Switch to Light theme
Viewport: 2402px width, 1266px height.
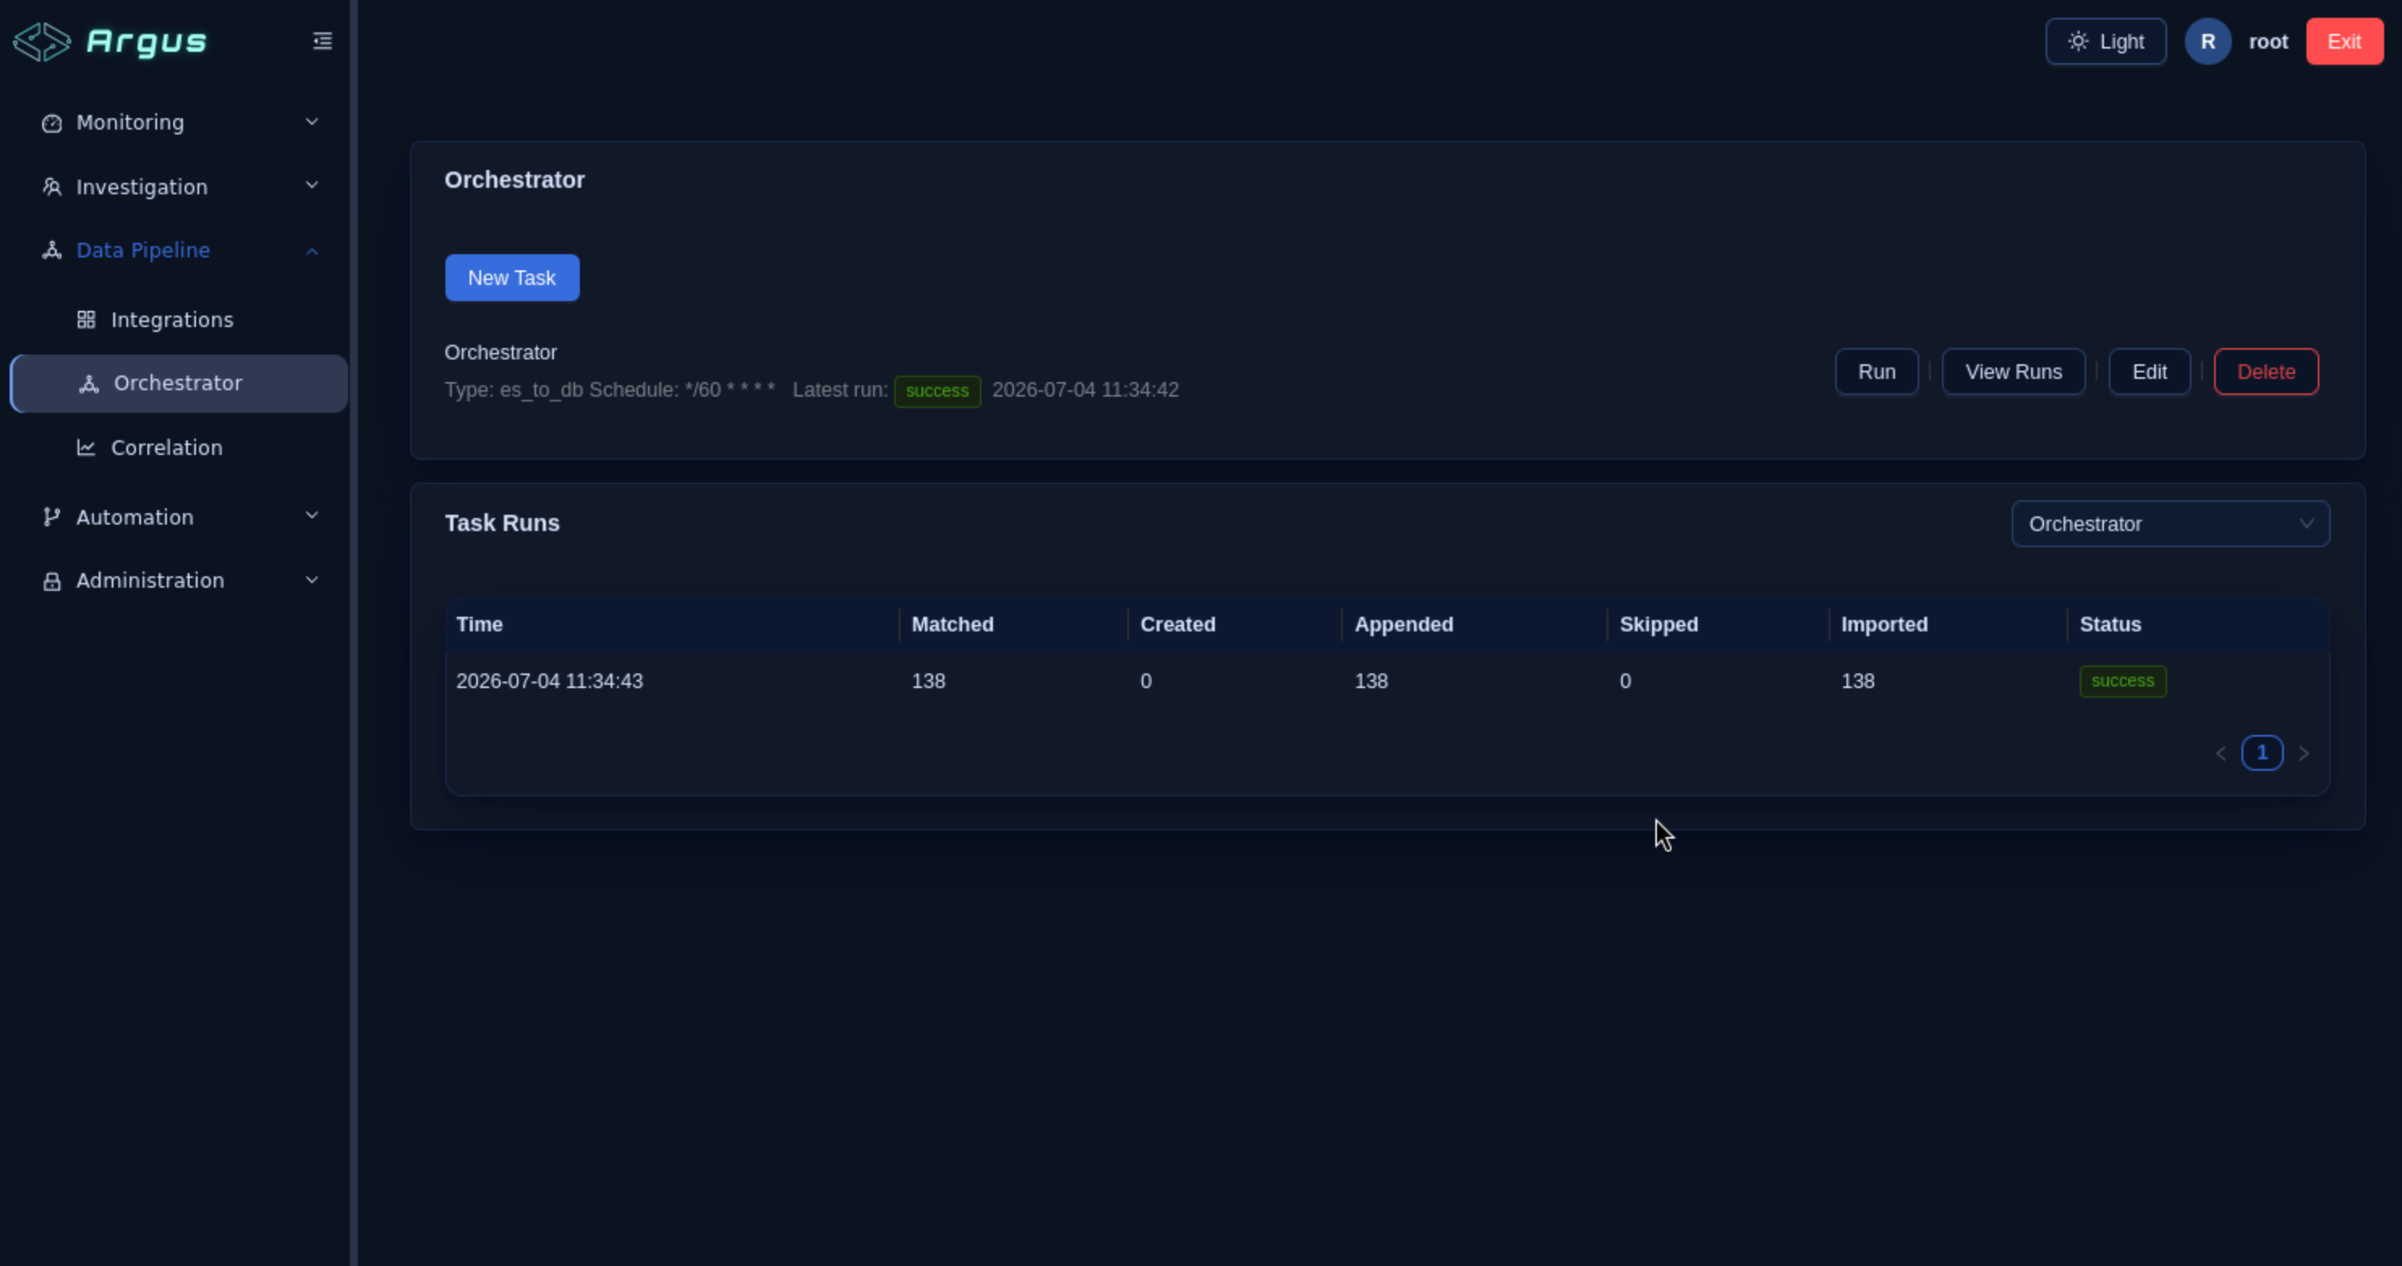pyautogui.click(x=2106, y=42)
